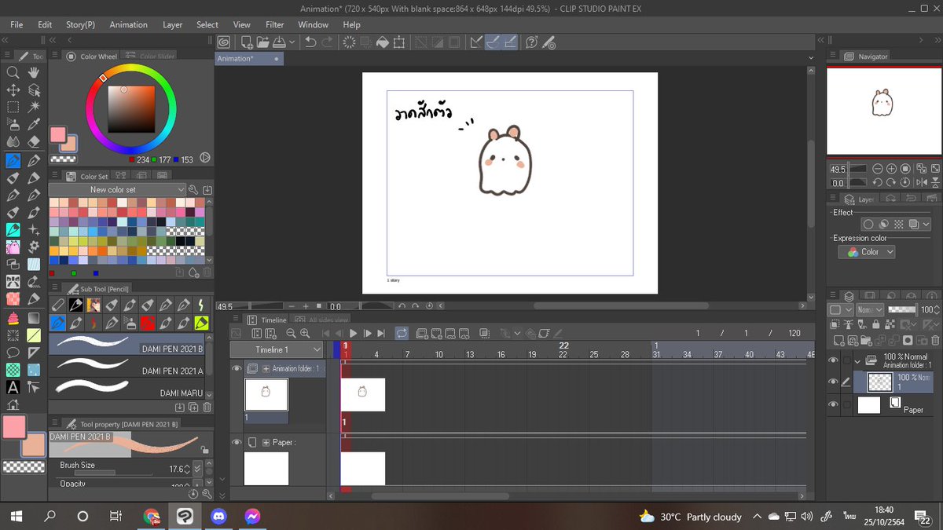943x530 pixels.
Task: Open the Animation menu
Action: (x=128, y=24)
